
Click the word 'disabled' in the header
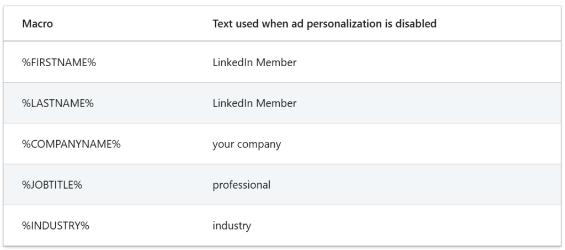(x=418, y=25)
